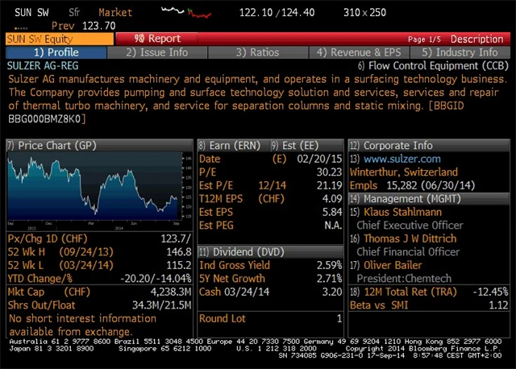This screenshot has height=369, width=516.
Task: Click the 98) Report button
Action: click(x=157, y=39)
